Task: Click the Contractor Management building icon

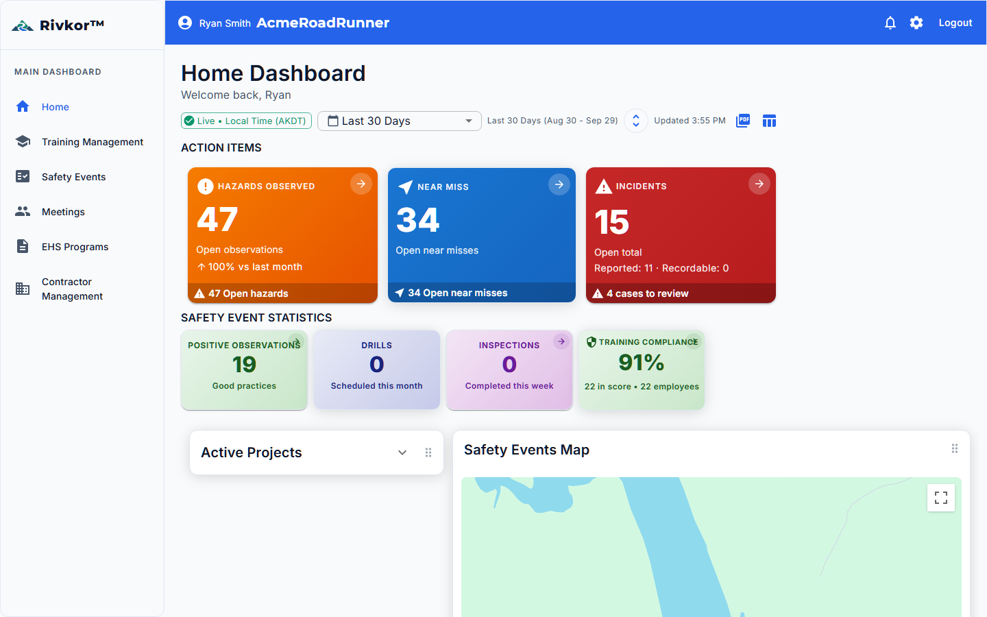Action: [x=23, y=289]
